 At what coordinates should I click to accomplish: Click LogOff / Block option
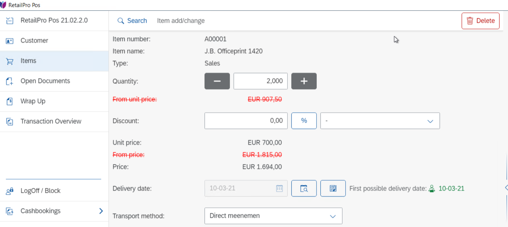40,191
